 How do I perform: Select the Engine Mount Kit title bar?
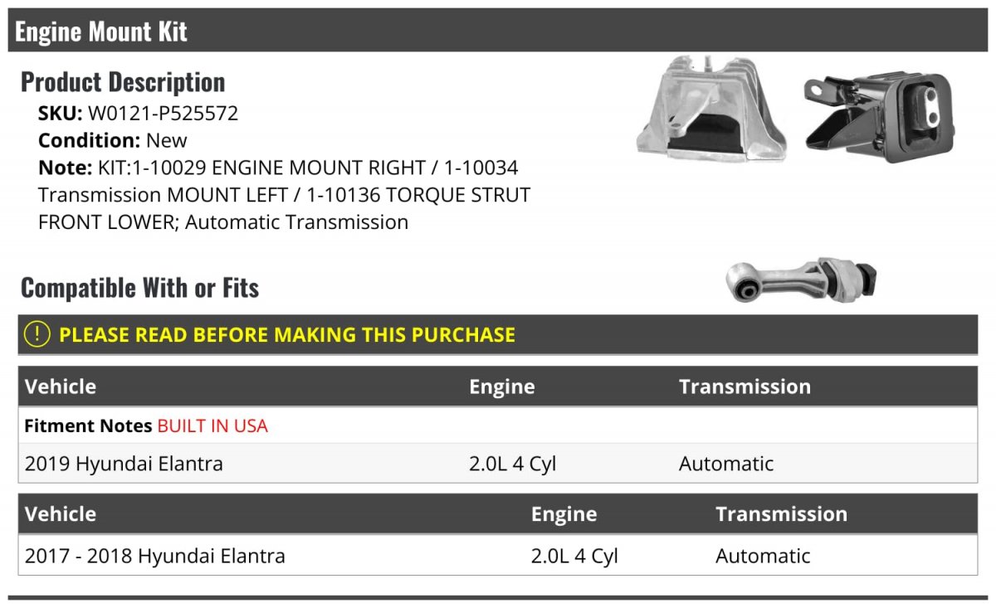498,31
